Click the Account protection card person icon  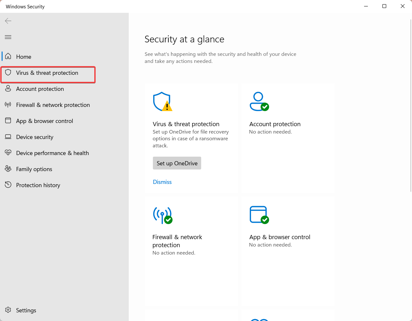pyautogui.click(x=259, y=101)
